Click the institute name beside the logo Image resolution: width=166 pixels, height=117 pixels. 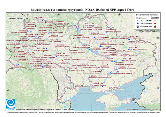[45, 109]
